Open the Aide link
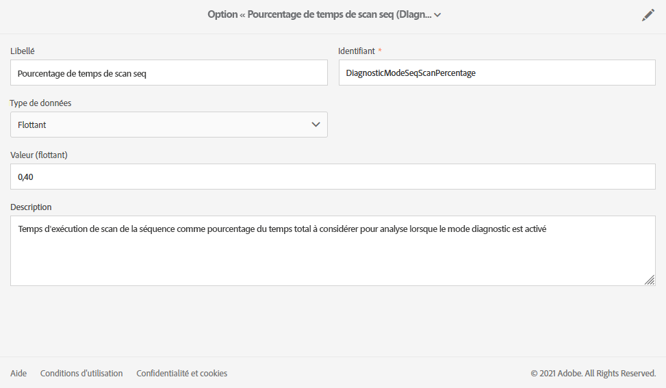 [x=18, y=374]
